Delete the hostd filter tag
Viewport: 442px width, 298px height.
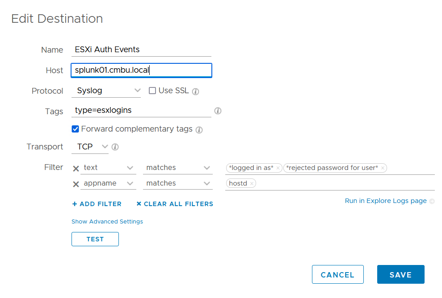point(252,183)
